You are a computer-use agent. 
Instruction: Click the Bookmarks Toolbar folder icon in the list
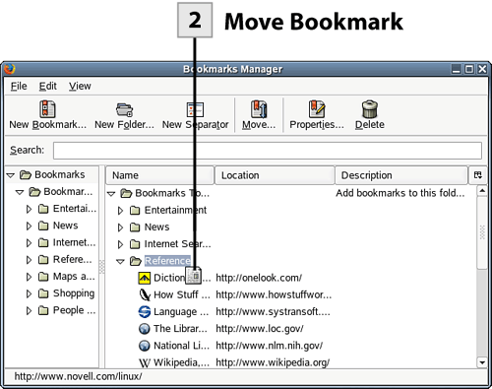(126, 193)
